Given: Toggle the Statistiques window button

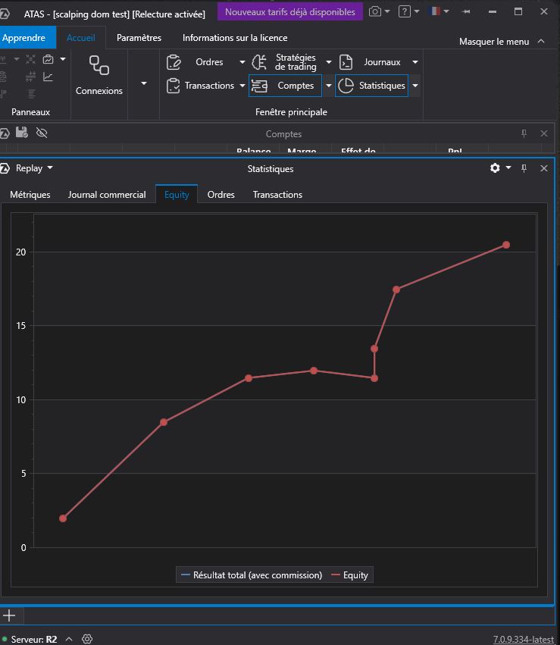Looking at the screenshot, I should pyautogui.click(x=371, y=86).
